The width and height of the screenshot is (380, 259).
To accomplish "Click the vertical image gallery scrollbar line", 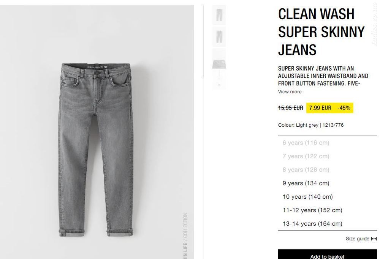I will [203, 41].
